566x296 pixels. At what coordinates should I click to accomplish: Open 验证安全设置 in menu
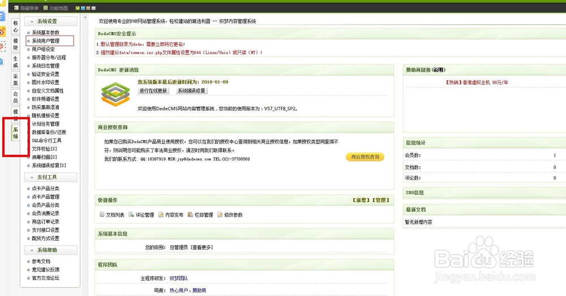(45, 74)
